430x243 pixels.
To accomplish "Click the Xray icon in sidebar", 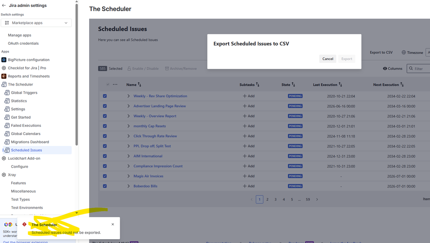I will [x=4, y=175].
